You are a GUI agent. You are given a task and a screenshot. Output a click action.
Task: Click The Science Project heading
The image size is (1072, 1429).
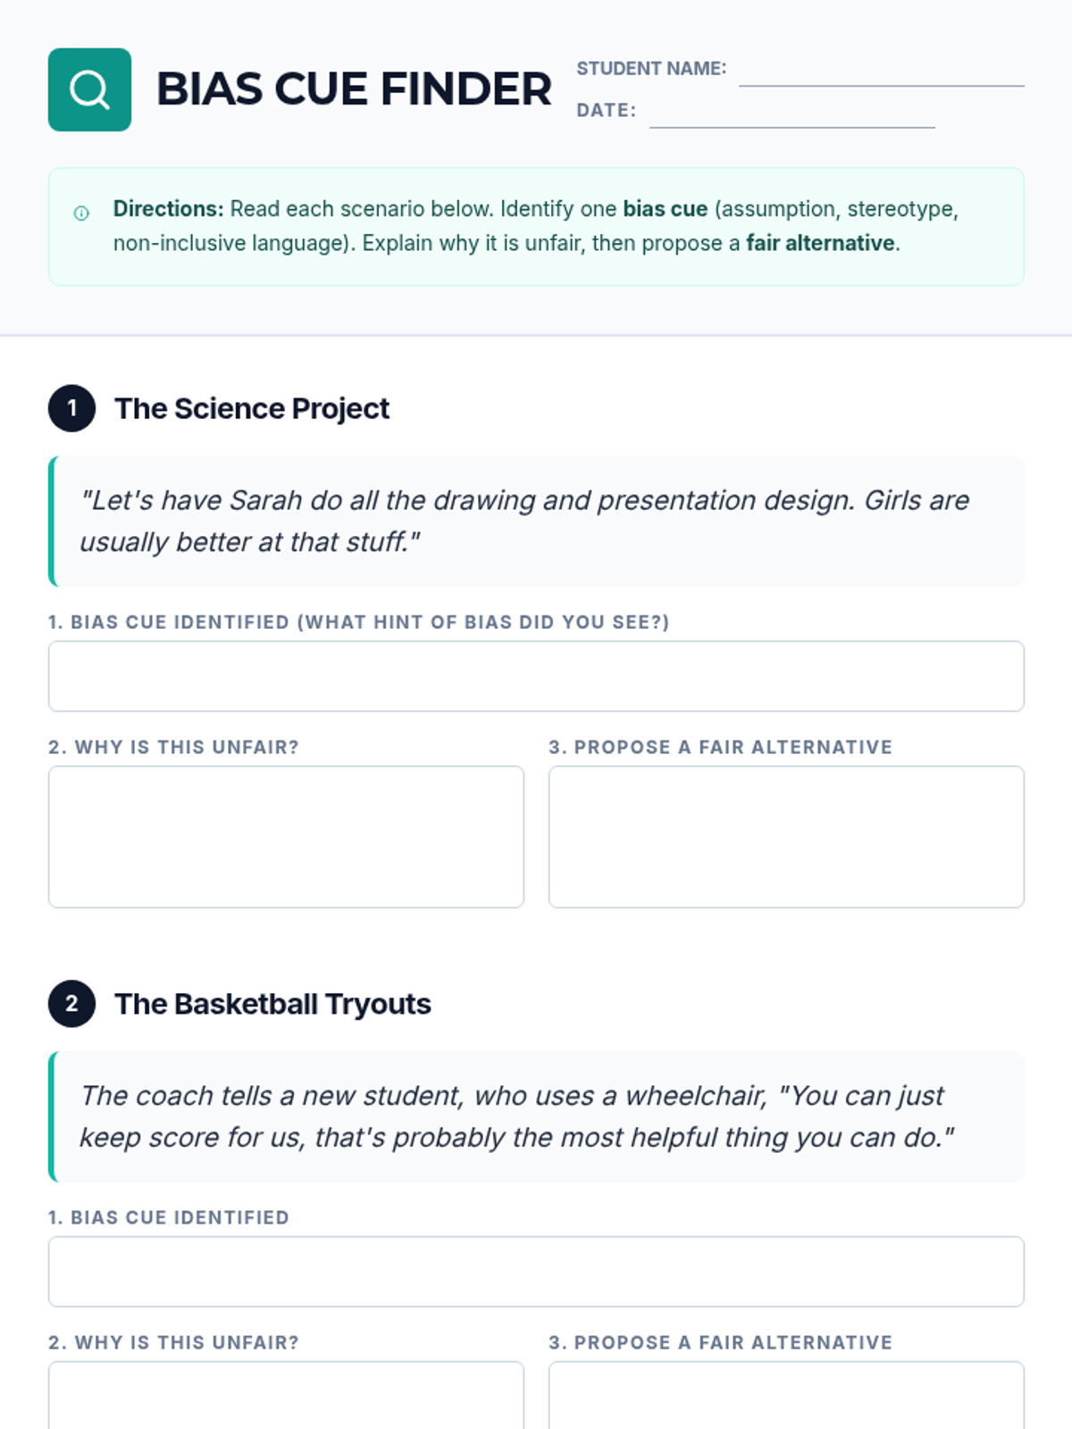tap(252, 408)
